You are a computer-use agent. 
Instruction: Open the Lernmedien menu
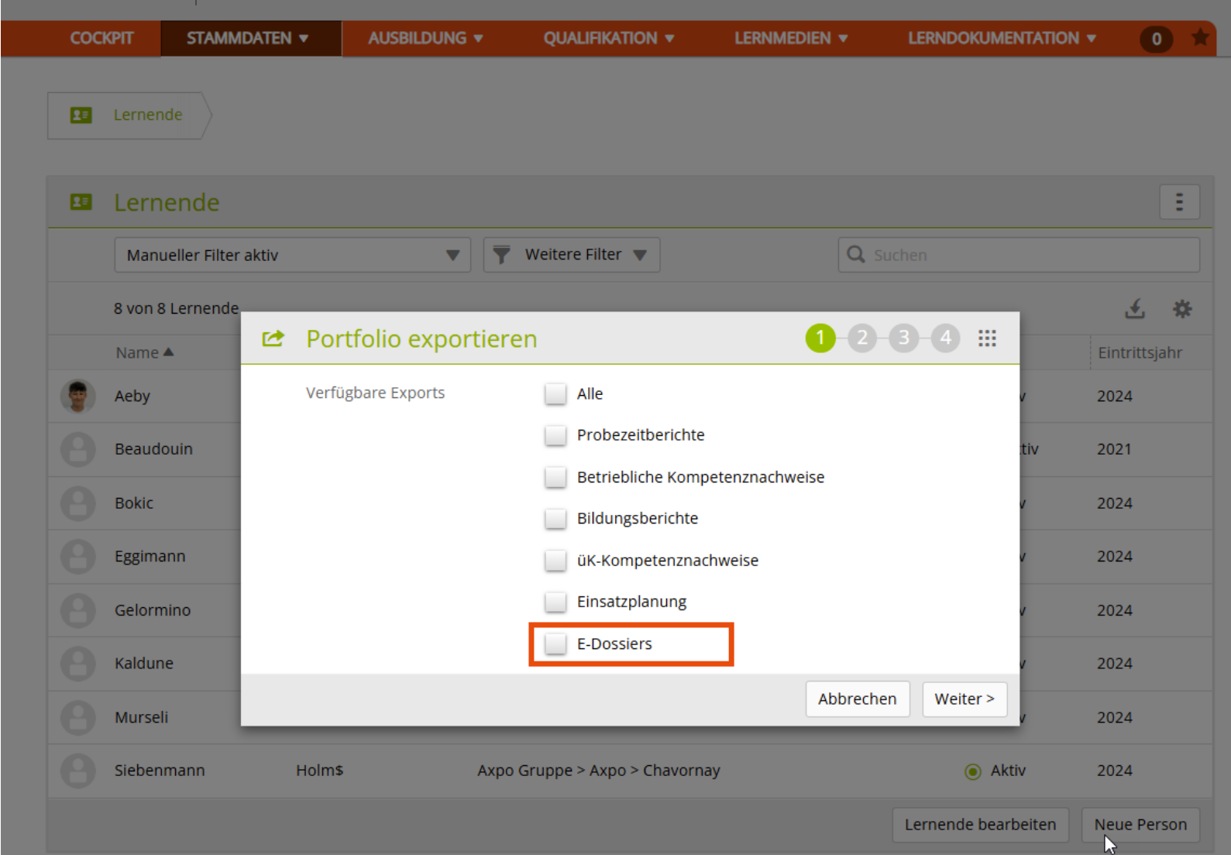coord(790,39)
